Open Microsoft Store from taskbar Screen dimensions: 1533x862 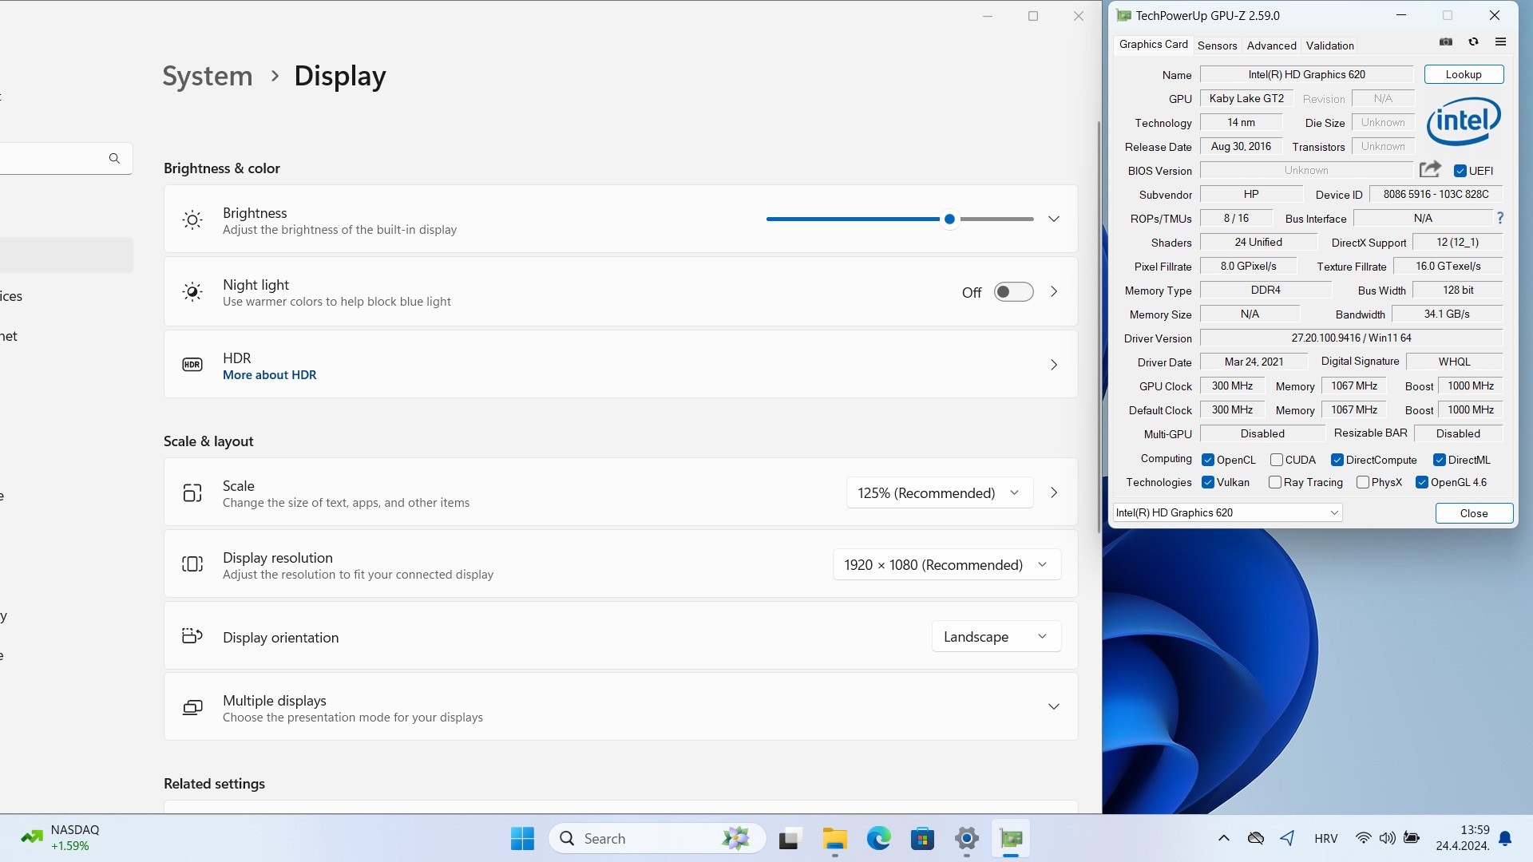pyautogui.click(x=922, y=838)
